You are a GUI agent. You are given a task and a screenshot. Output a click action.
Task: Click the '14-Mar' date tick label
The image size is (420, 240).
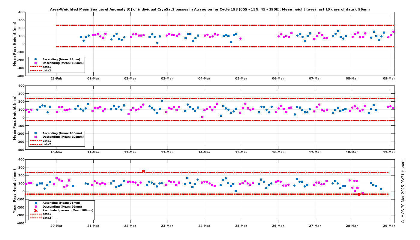(204, 152)
